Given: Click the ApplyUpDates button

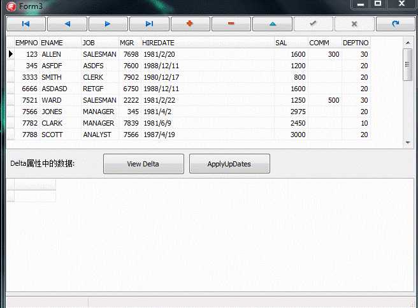Looking at the screenshot, I should click(x=229, y=164).
